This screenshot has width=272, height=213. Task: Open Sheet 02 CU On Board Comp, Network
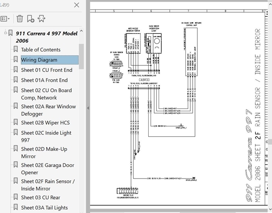point(46,94)
